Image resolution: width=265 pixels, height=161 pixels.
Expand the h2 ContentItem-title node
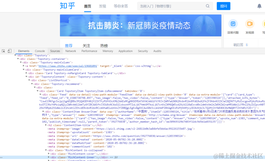tap(46, 125)
